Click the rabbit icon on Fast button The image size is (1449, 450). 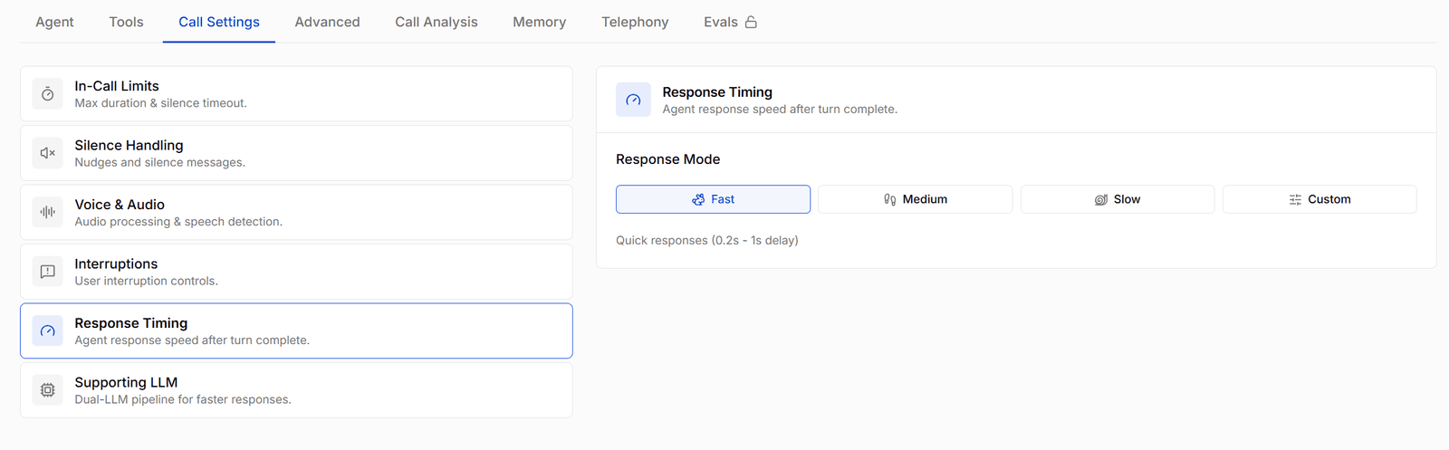(698, 199)
